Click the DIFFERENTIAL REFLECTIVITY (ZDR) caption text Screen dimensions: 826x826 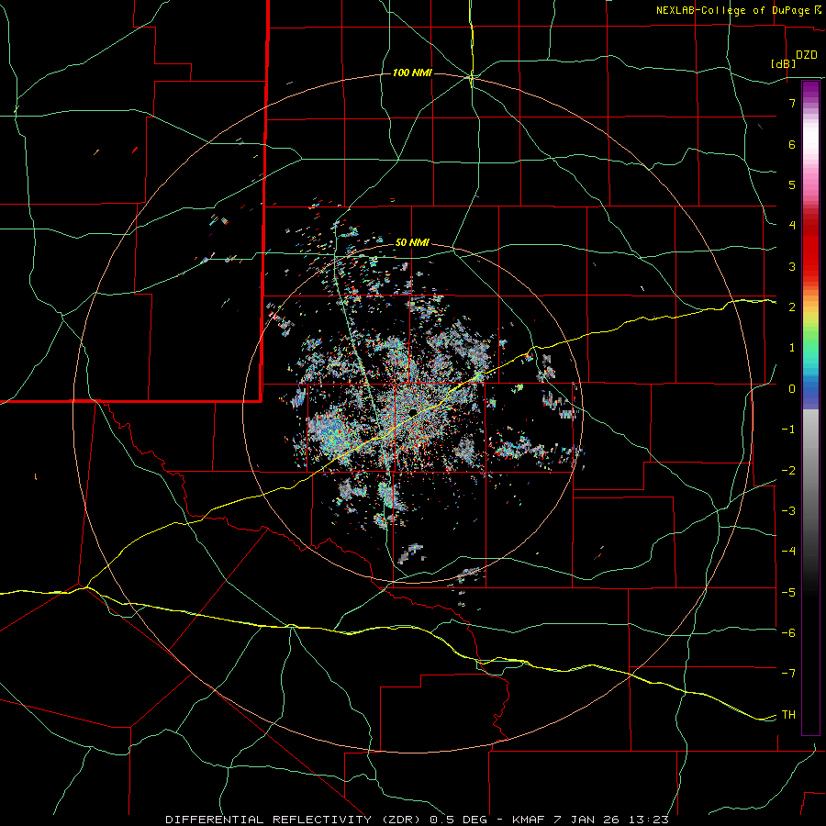(295, 820)
